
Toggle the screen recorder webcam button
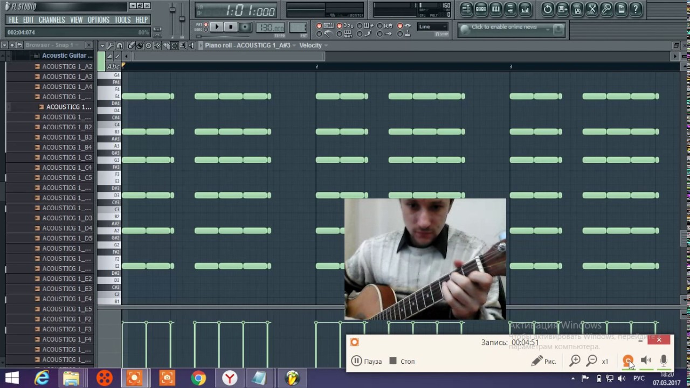(x=628, y=361)
